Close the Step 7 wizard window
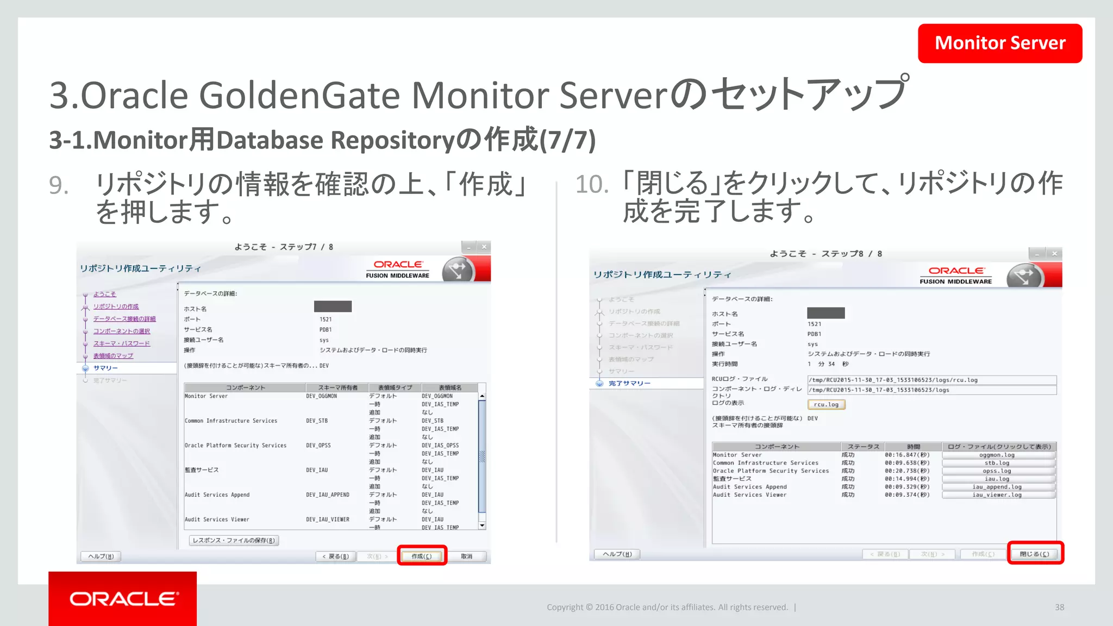 [484, 247]
